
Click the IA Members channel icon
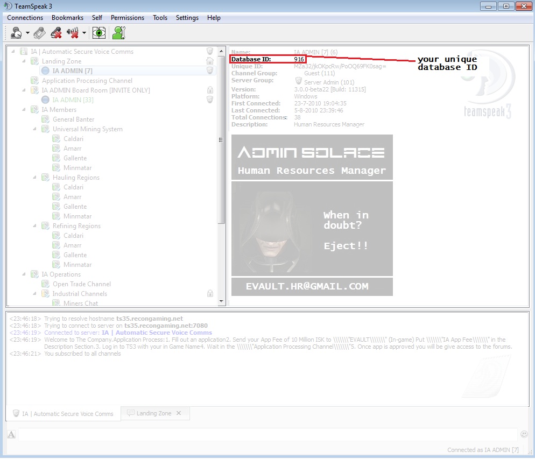[x=34, y=109]
